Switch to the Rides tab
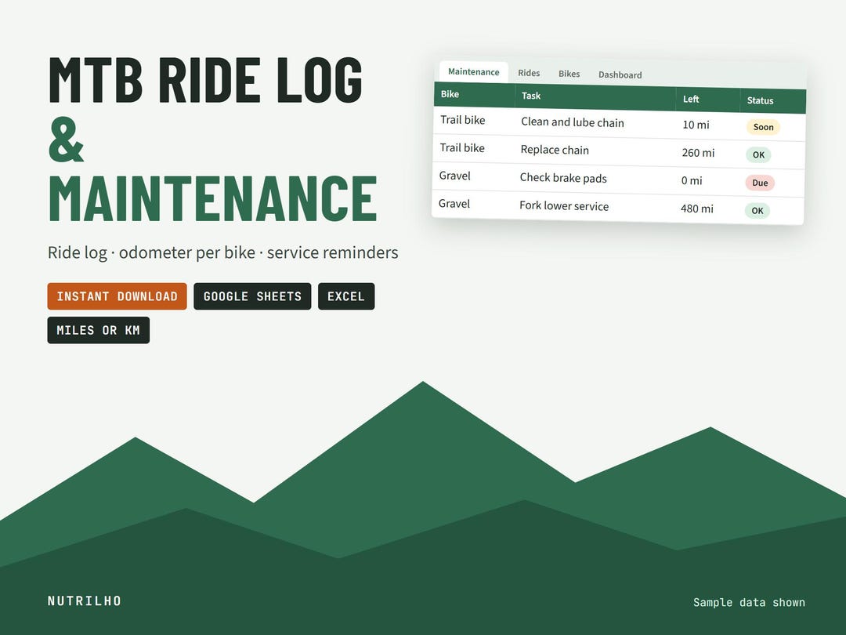This screenshot has height=635, width=846. pyautogui.click(x=529, y=73)
